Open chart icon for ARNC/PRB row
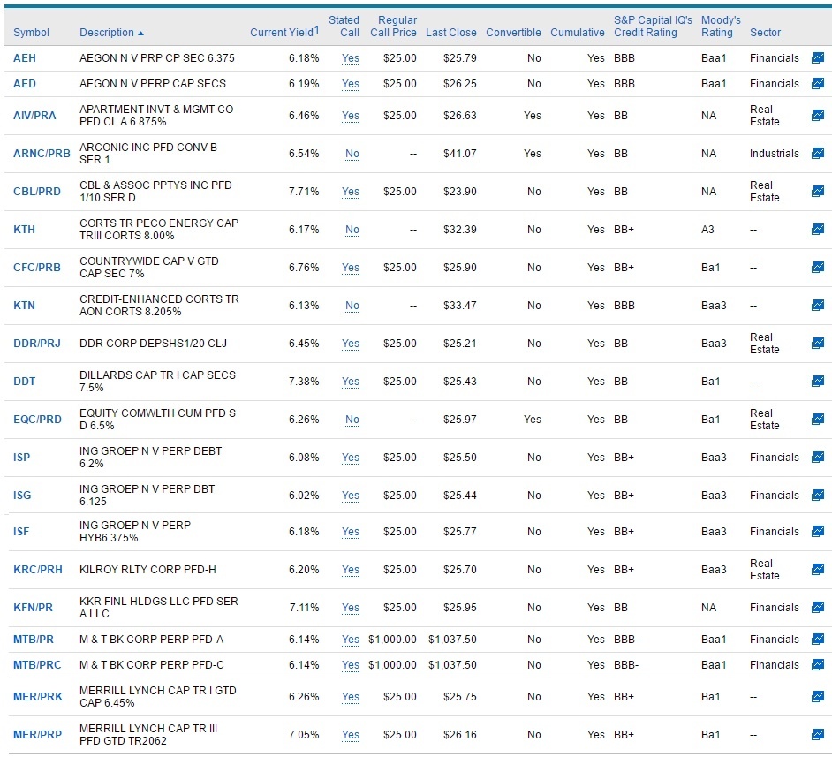 coord(818,154)
